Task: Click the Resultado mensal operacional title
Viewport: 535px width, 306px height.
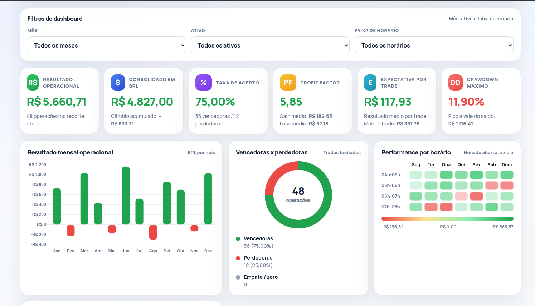Action: pos(70,152)
